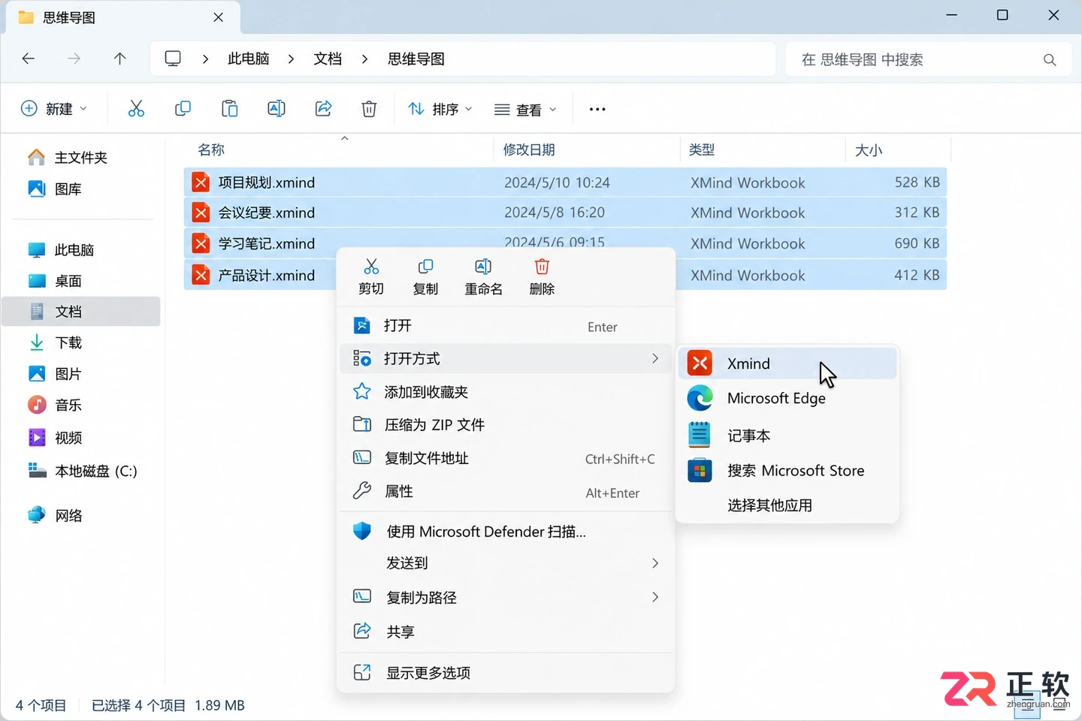Open the 新建 dropdown
This screenshot has width=1082, height=721.
click(54, 109)
